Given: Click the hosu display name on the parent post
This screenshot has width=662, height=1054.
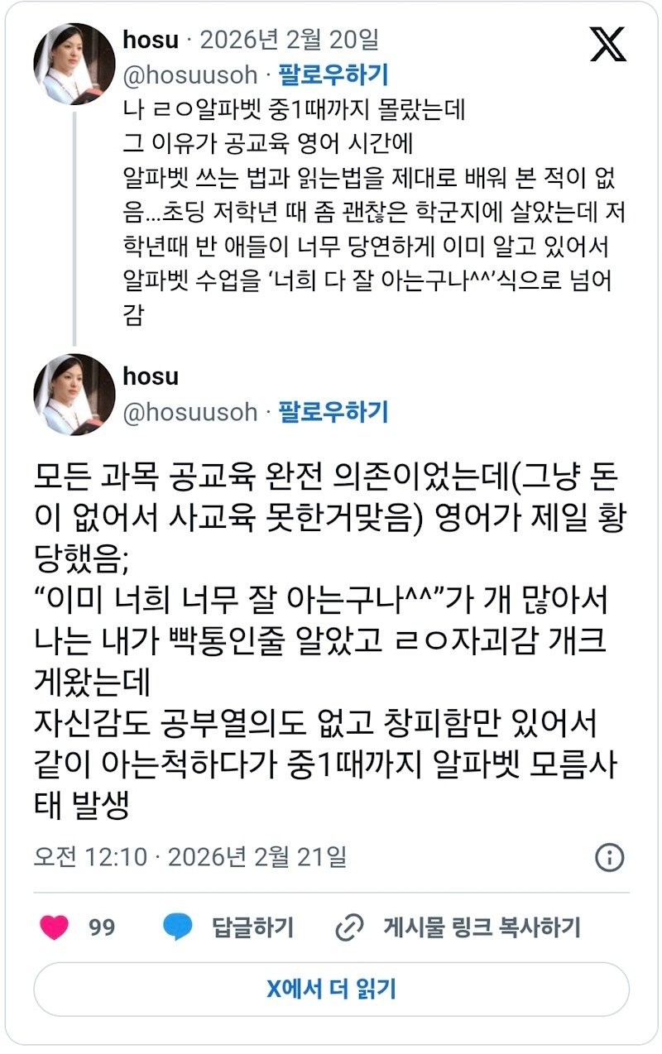Looking at the screenshot, I should pyautogui.click(x=151, y=39).
